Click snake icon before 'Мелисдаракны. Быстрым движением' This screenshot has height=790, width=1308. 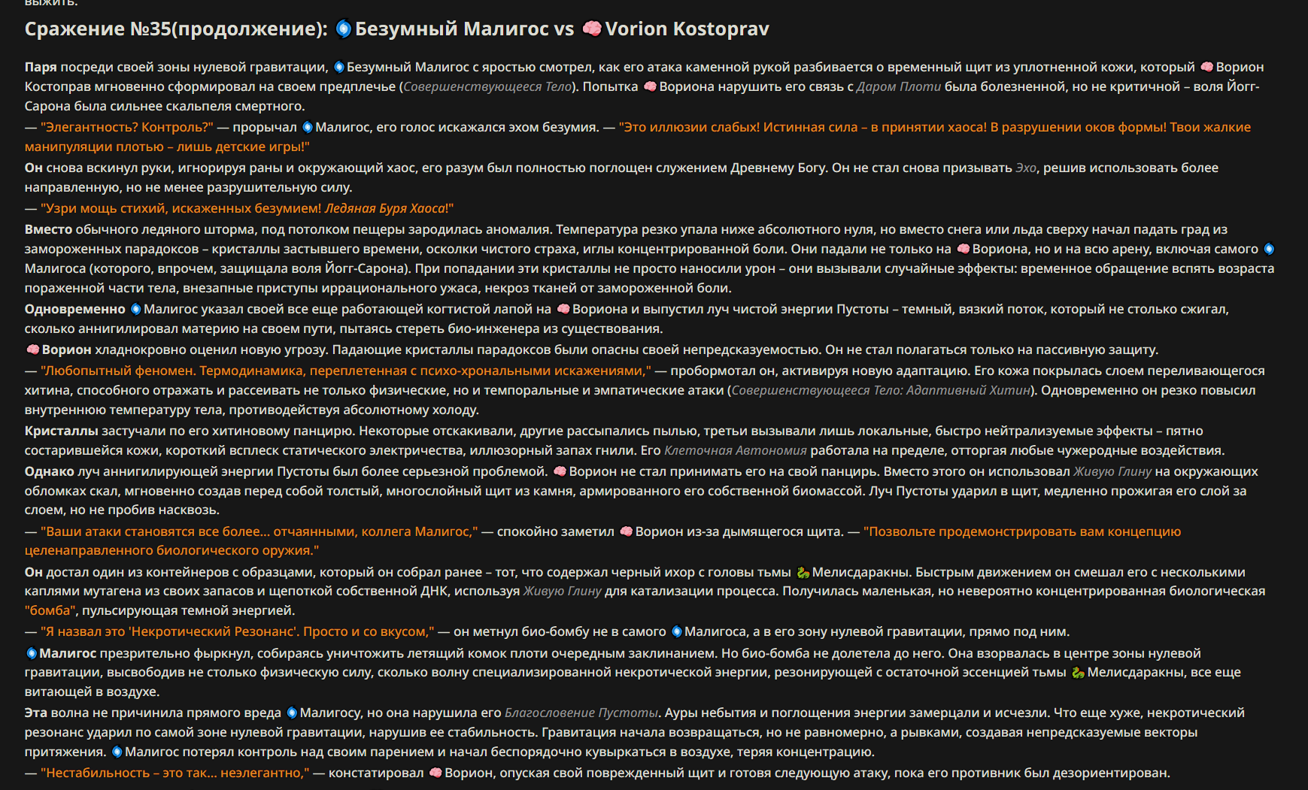point(803,572)
